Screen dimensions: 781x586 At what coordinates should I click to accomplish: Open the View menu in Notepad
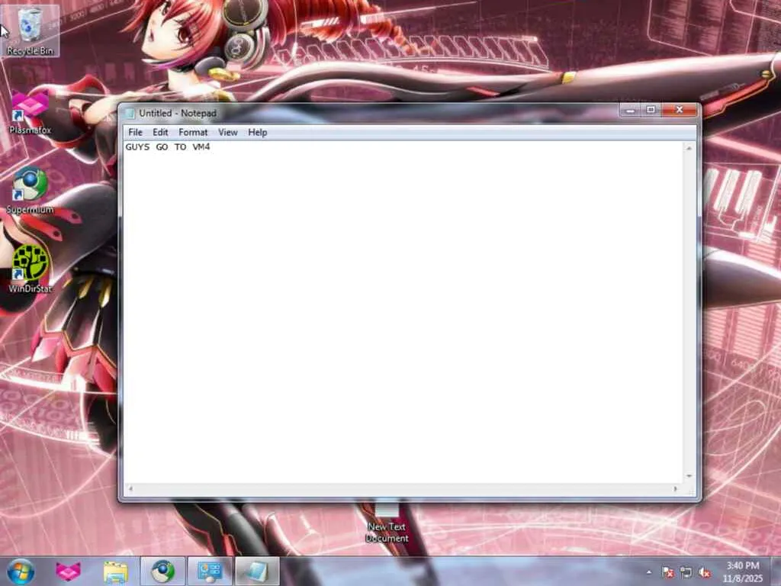227,132
